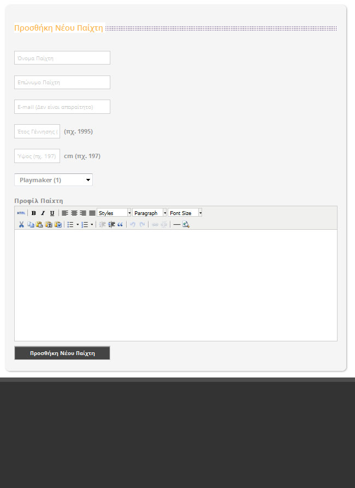The height and width of the screenshot is (488, 355).
Task: Click the HTML source edit icon
Action: tap(21, 213)
